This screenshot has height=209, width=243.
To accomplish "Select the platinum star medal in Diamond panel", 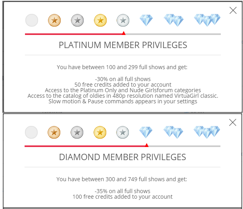I will tap(123, 132).
